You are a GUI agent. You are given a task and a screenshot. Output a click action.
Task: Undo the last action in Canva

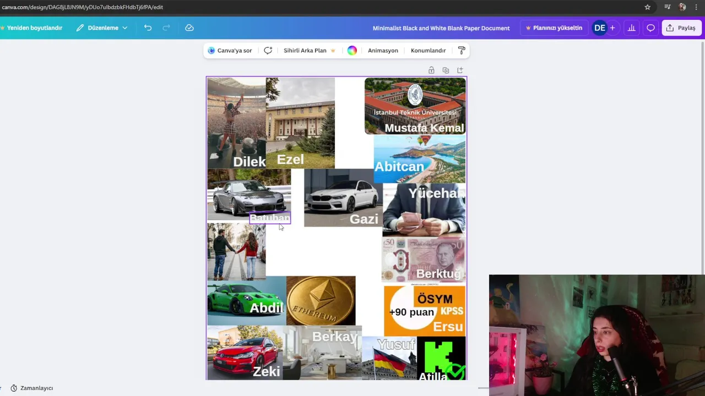pyautogui.click(x=148, y=28)
